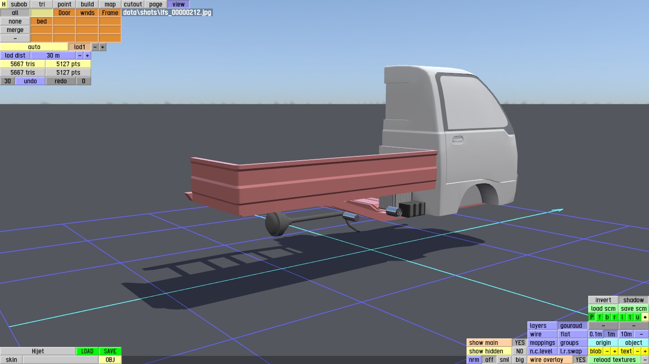Click the 30 m lod distance value
Screen dimensions: 649x364
(53, 55)
